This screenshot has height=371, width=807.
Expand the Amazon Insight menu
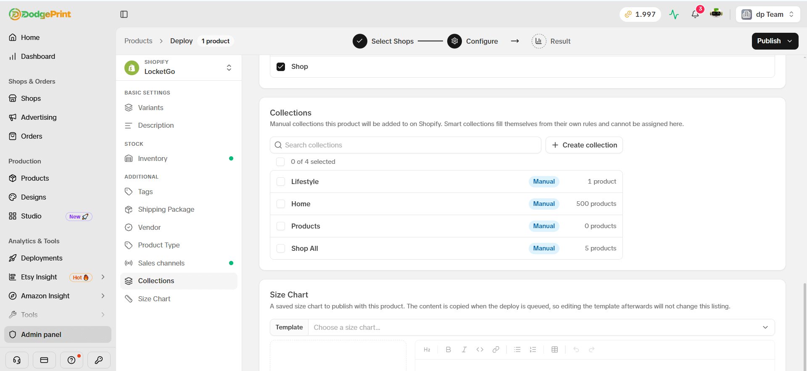[x=103, y=296]
